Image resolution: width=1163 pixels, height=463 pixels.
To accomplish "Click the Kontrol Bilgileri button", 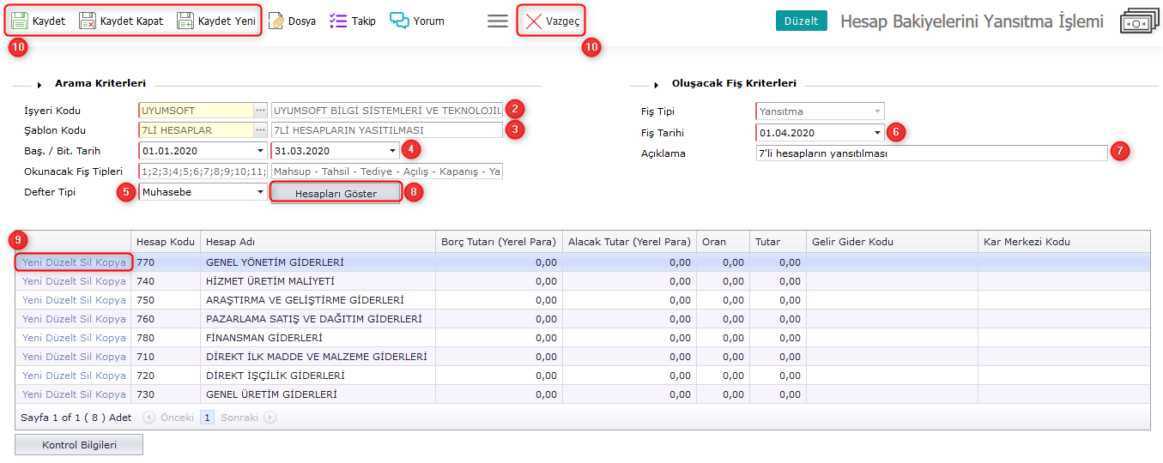I will [x=79, y=445].
